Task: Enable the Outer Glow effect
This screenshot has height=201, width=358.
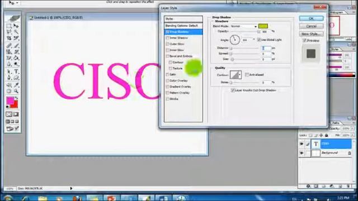Action: point(167,44)
